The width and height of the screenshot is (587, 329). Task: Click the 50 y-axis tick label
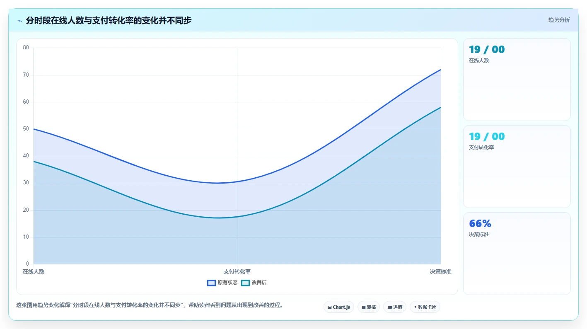(x=26, y=129)
